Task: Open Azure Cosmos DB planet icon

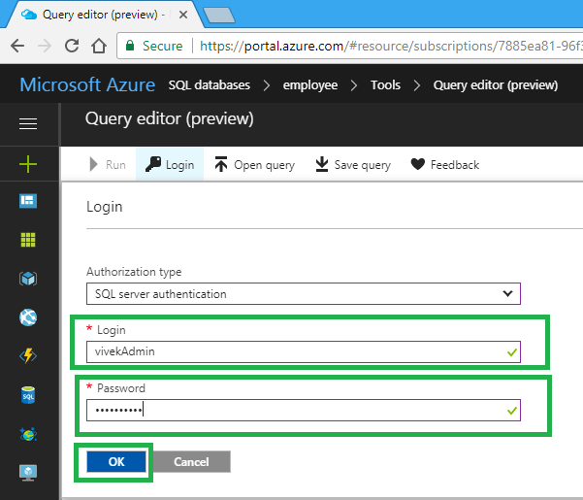Action: click(28, 434)
